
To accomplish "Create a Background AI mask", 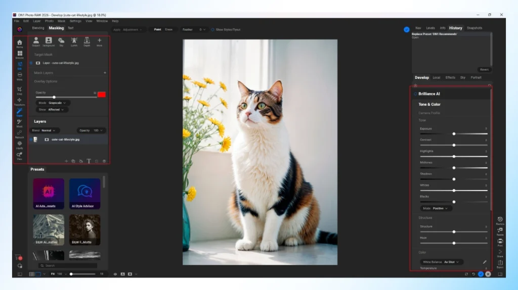I will click(x=49, y=41).
